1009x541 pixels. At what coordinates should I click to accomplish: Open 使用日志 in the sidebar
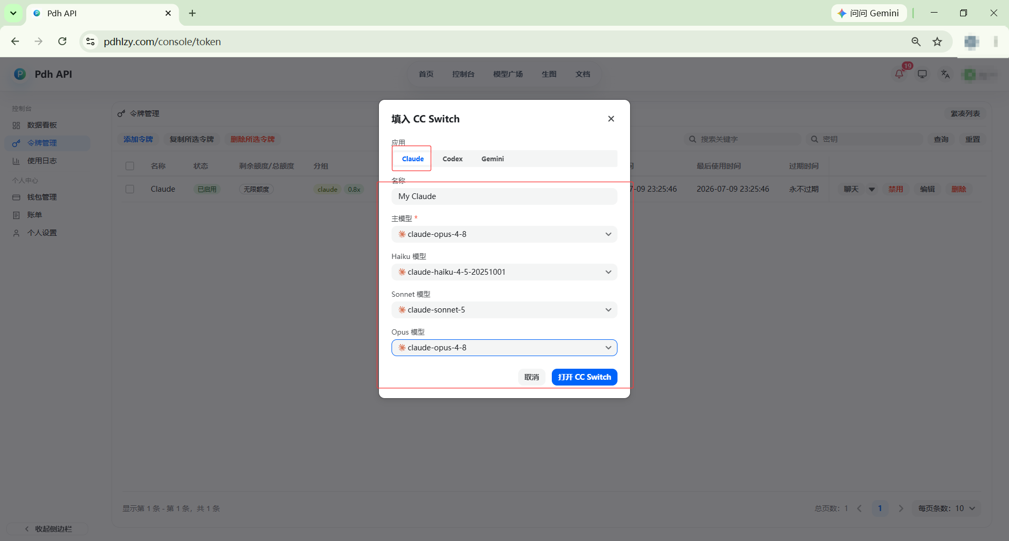click(42, 161)
